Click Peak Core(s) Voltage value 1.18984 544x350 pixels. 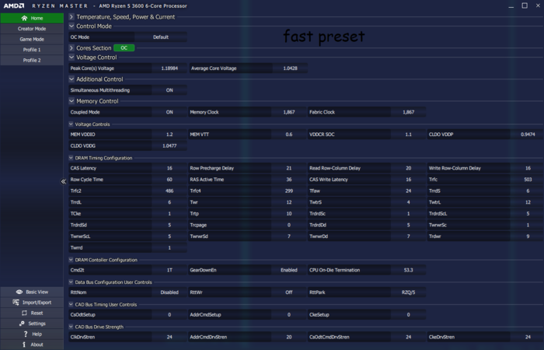coord(169,68)
